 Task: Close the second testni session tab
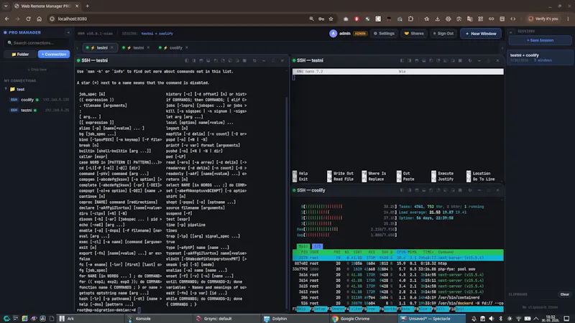pyautogui.click(x=148, y=47)
